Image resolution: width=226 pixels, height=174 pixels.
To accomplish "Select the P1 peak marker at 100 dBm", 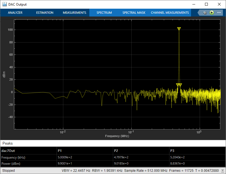I will 179,29.
